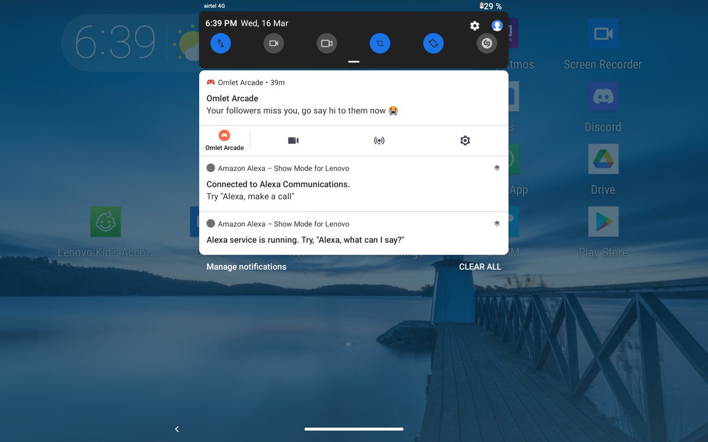The image size is (708, 442).
Task: Open Manage notifications
Action: (x=246, y=267)
